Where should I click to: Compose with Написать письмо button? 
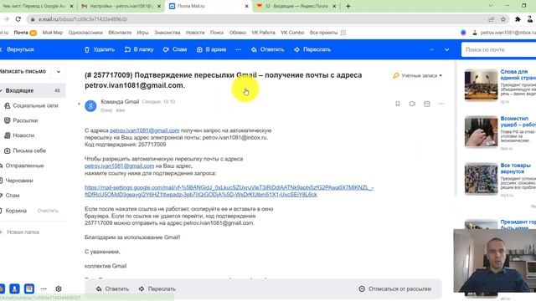click(x=23, y=71)
